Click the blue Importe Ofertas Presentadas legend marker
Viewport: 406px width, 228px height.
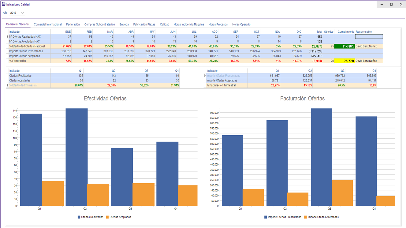[x=266, y=217]
